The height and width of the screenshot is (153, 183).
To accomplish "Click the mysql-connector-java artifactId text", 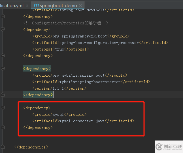I will pos(82,121).
